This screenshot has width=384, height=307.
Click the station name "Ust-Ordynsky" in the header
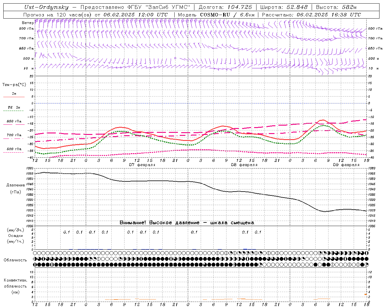tap(46, 7)
